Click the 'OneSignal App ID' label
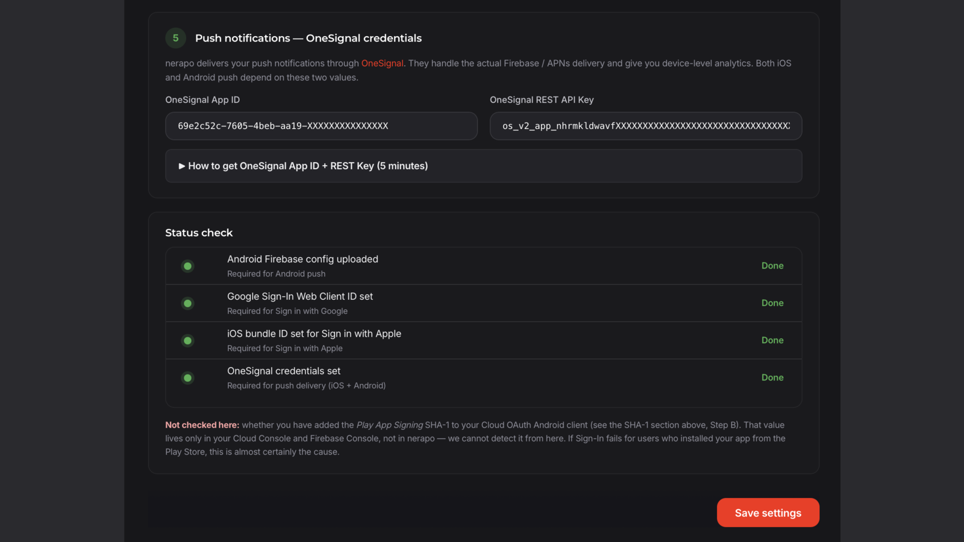The height and width of the screenshot is (542, 964). click(x=202, y=100)
